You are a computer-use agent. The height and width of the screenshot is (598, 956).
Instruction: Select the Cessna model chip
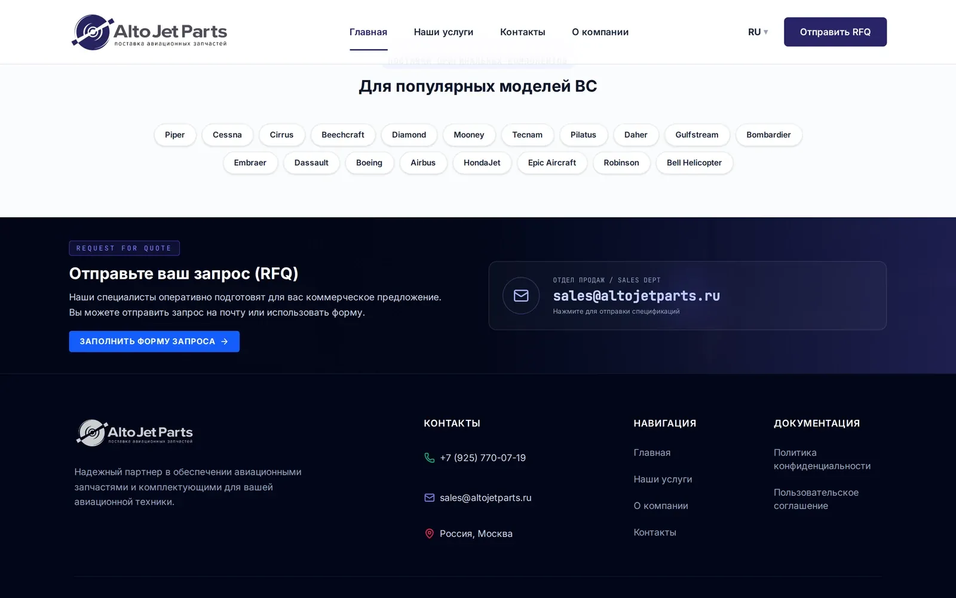pyautogui.click(x=227, y=135)
